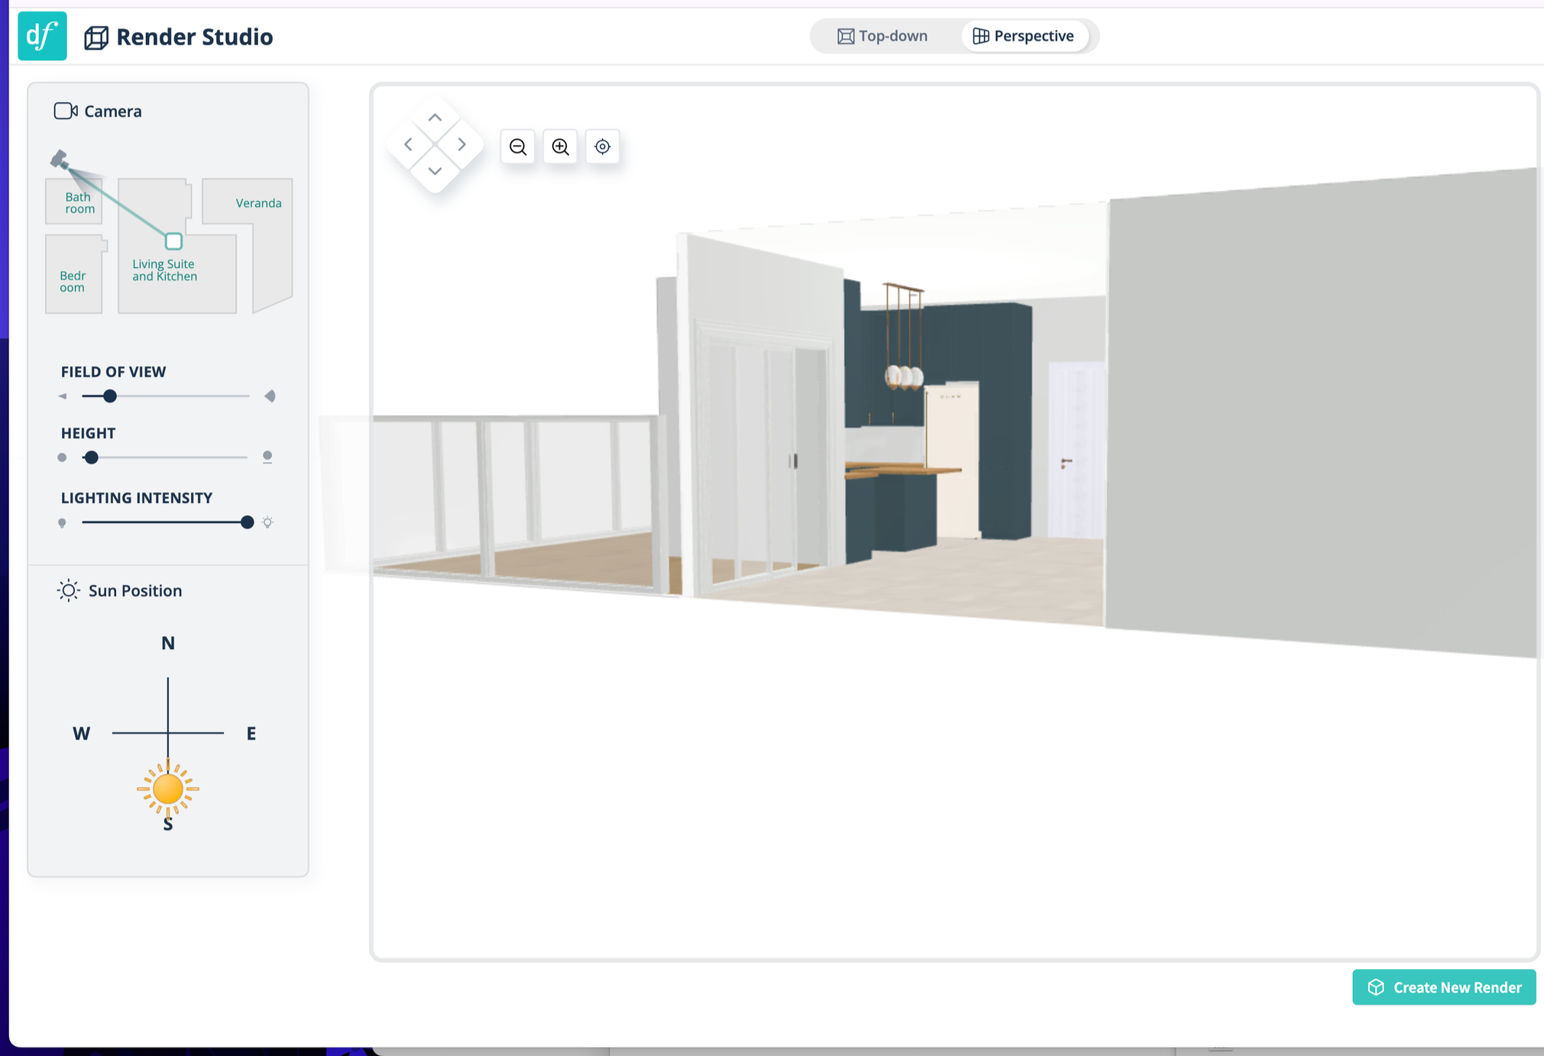
Task: Select the Veranda on the minimap
Action: click(258, 203)
